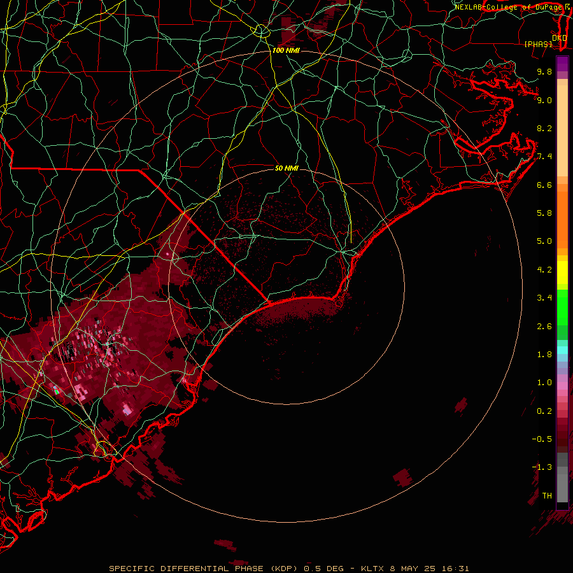Viewport: 573px width, 573px height.
Task: Click the 100 NMI range ring label
Action: 286,50
